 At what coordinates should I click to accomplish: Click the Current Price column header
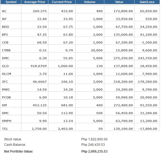click(62, 2)
